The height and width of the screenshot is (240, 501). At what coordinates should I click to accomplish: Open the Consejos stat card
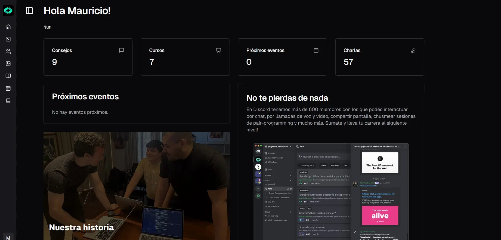pos(88,57)
